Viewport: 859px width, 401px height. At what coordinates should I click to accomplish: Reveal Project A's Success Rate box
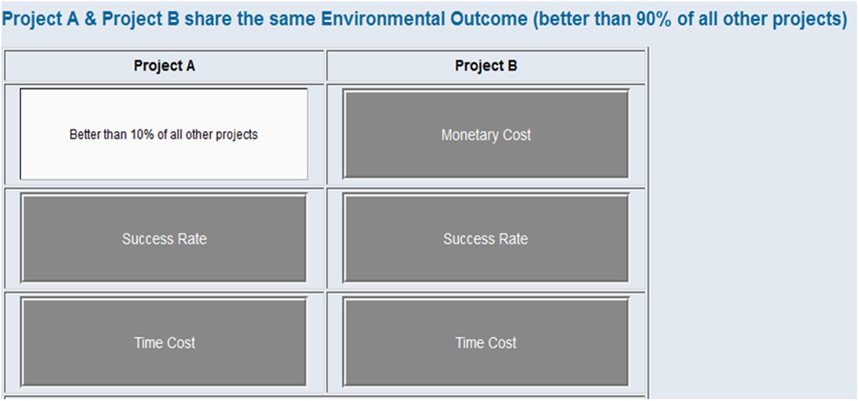(164, 238)
